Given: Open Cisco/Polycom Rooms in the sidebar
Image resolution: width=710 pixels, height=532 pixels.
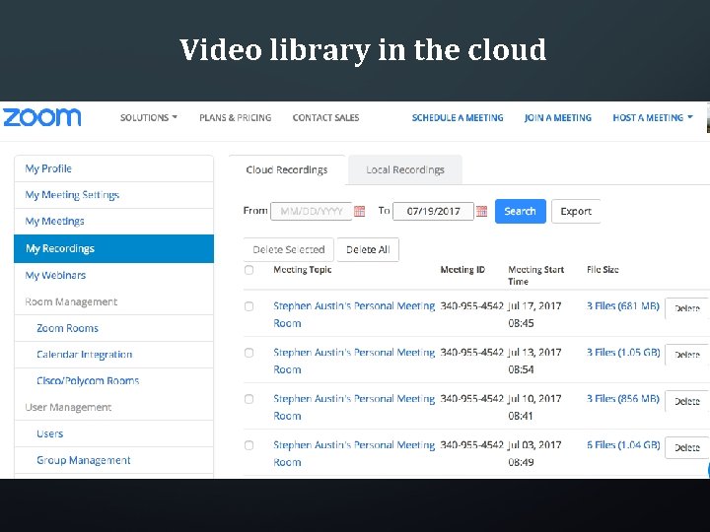Looking at the screenshot, I should pyautogui.click(x=113, y=380).
